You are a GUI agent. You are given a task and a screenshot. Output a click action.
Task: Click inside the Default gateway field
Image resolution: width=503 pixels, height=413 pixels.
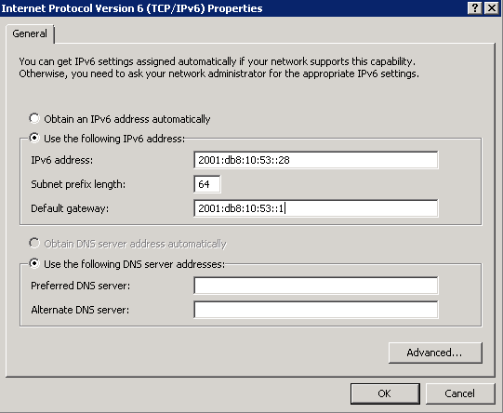tap(316, 208)
